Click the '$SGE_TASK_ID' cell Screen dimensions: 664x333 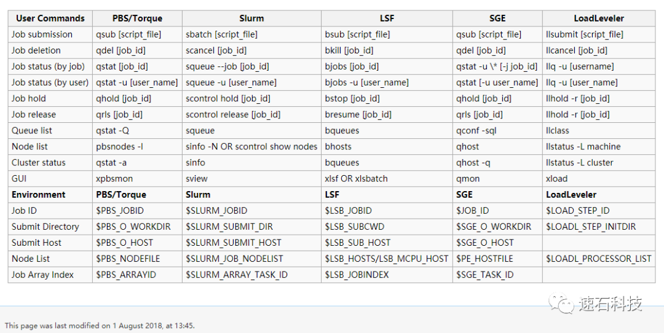(497, 275)
